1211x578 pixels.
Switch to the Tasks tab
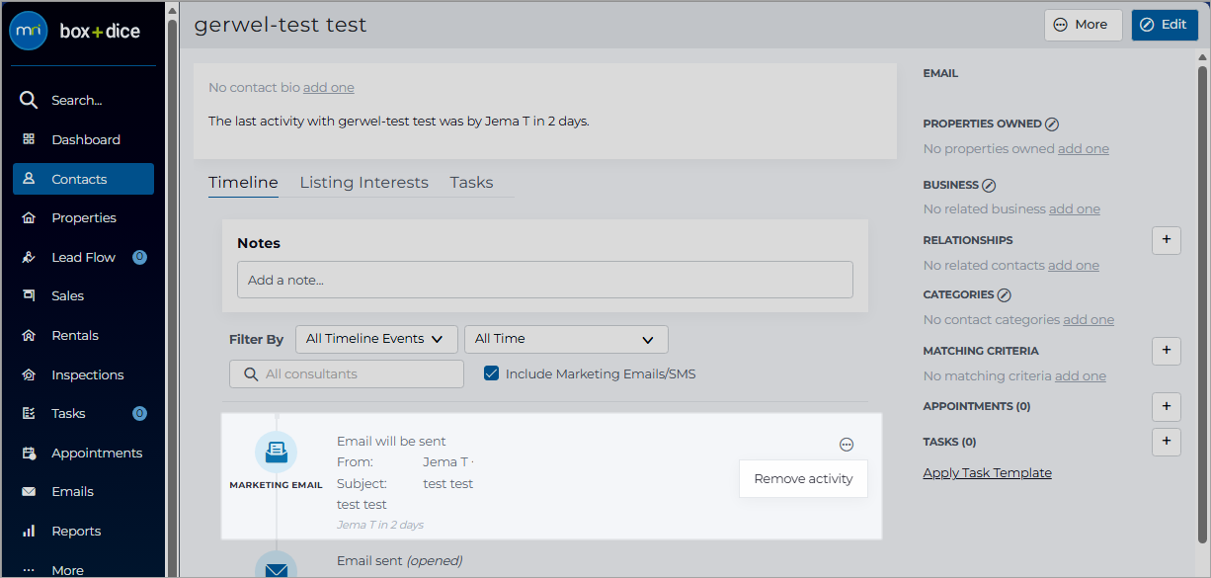point(471,183)
